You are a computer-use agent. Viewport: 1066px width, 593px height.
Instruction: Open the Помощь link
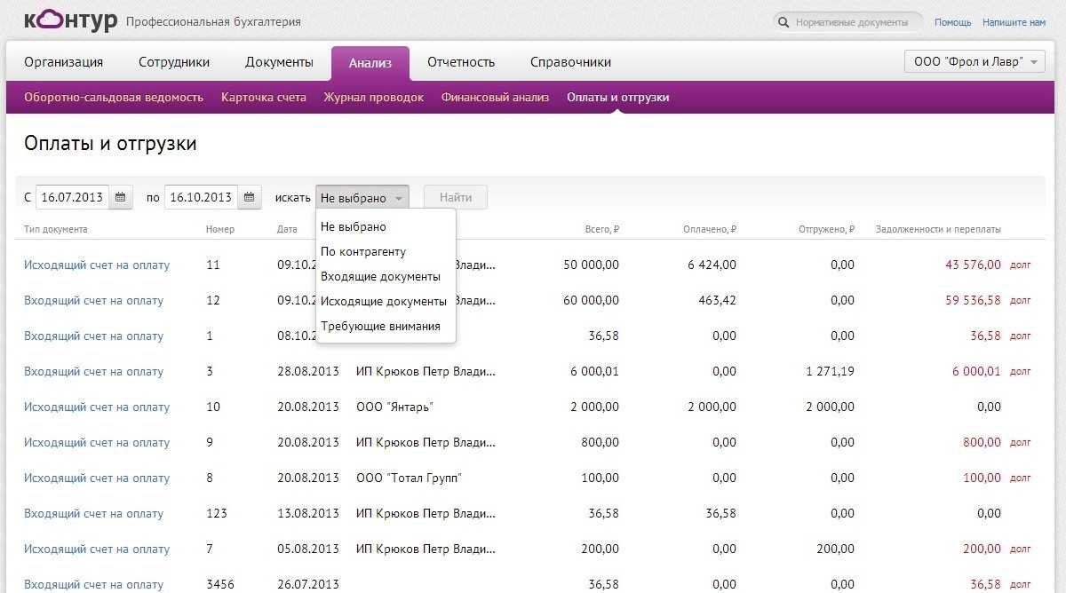pos(952,22)
